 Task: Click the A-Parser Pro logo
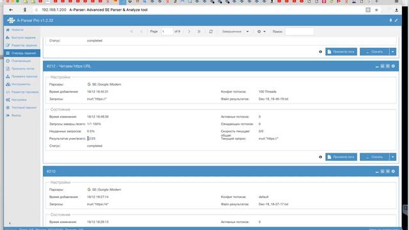pyautogui.click(x=11, y=20)
